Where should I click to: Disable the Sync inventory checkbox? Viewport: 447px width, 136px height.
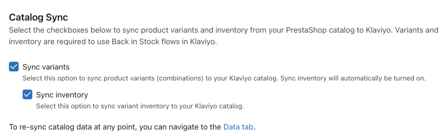[x=27, y=95]
